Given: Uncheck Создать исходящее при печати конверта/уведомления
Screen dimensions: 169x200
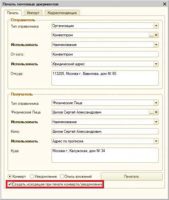Looking at the screenshot, I should point(10,184).
